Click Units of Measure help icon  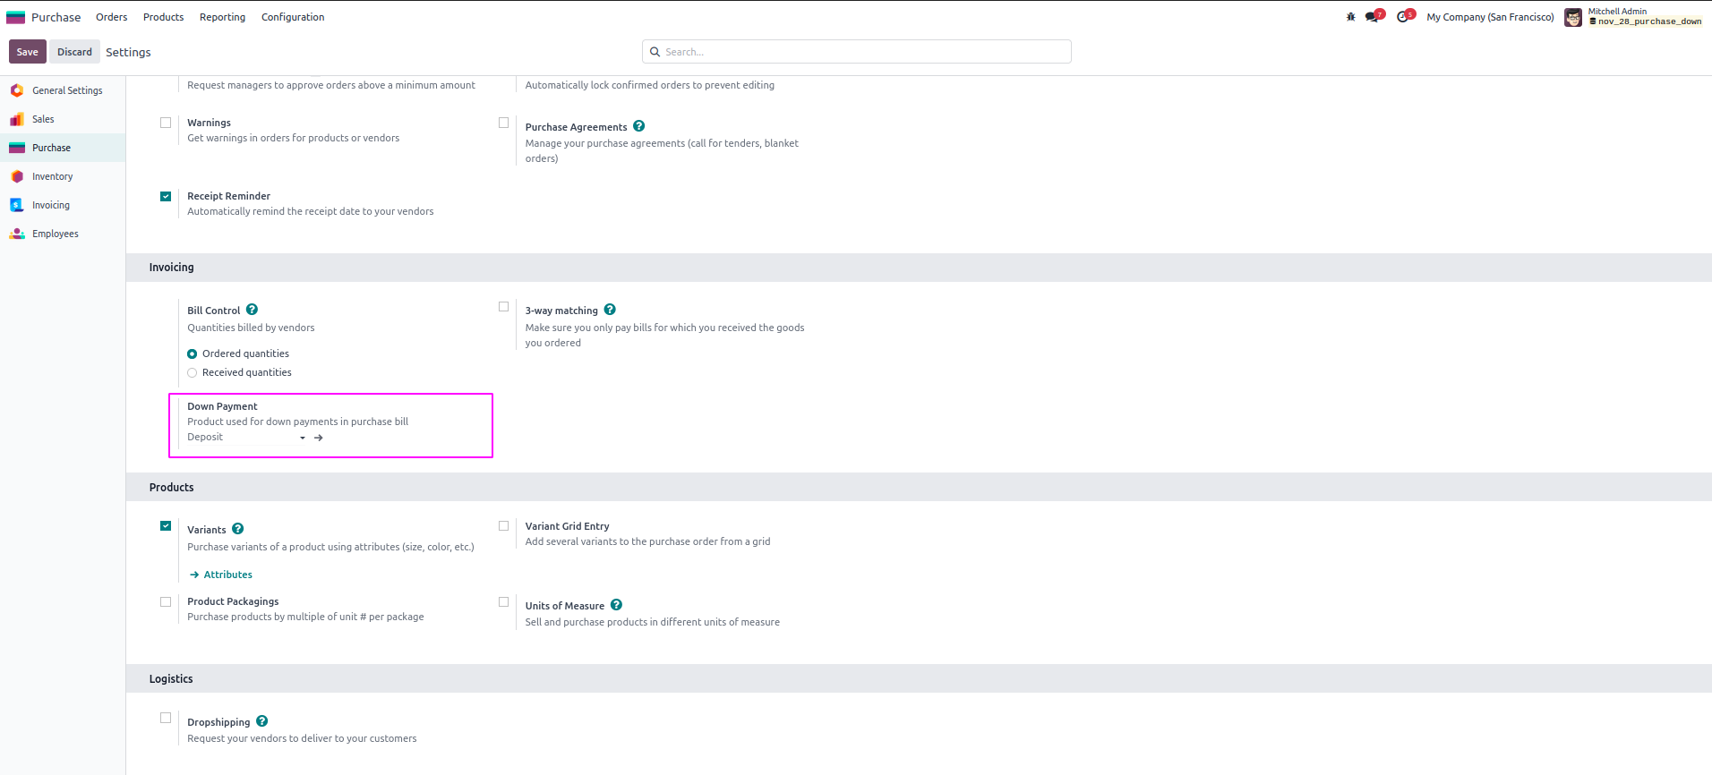616,605
